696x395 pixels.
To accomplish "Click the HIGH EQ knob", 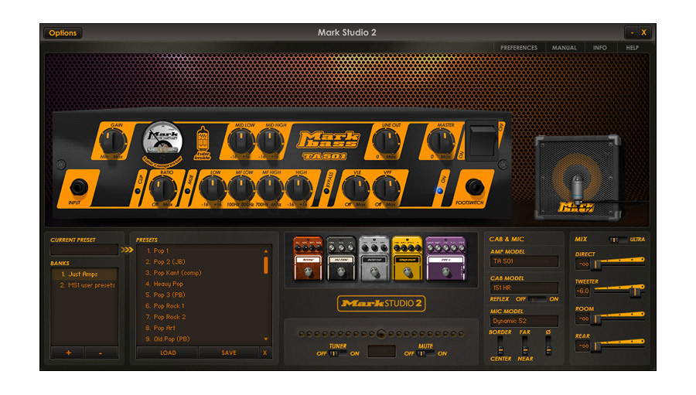I will point(299,188).
